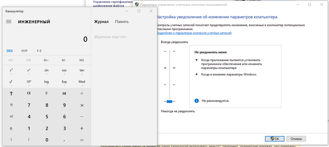
Task: Switch to the Память tab
Action: coord(122,22)
